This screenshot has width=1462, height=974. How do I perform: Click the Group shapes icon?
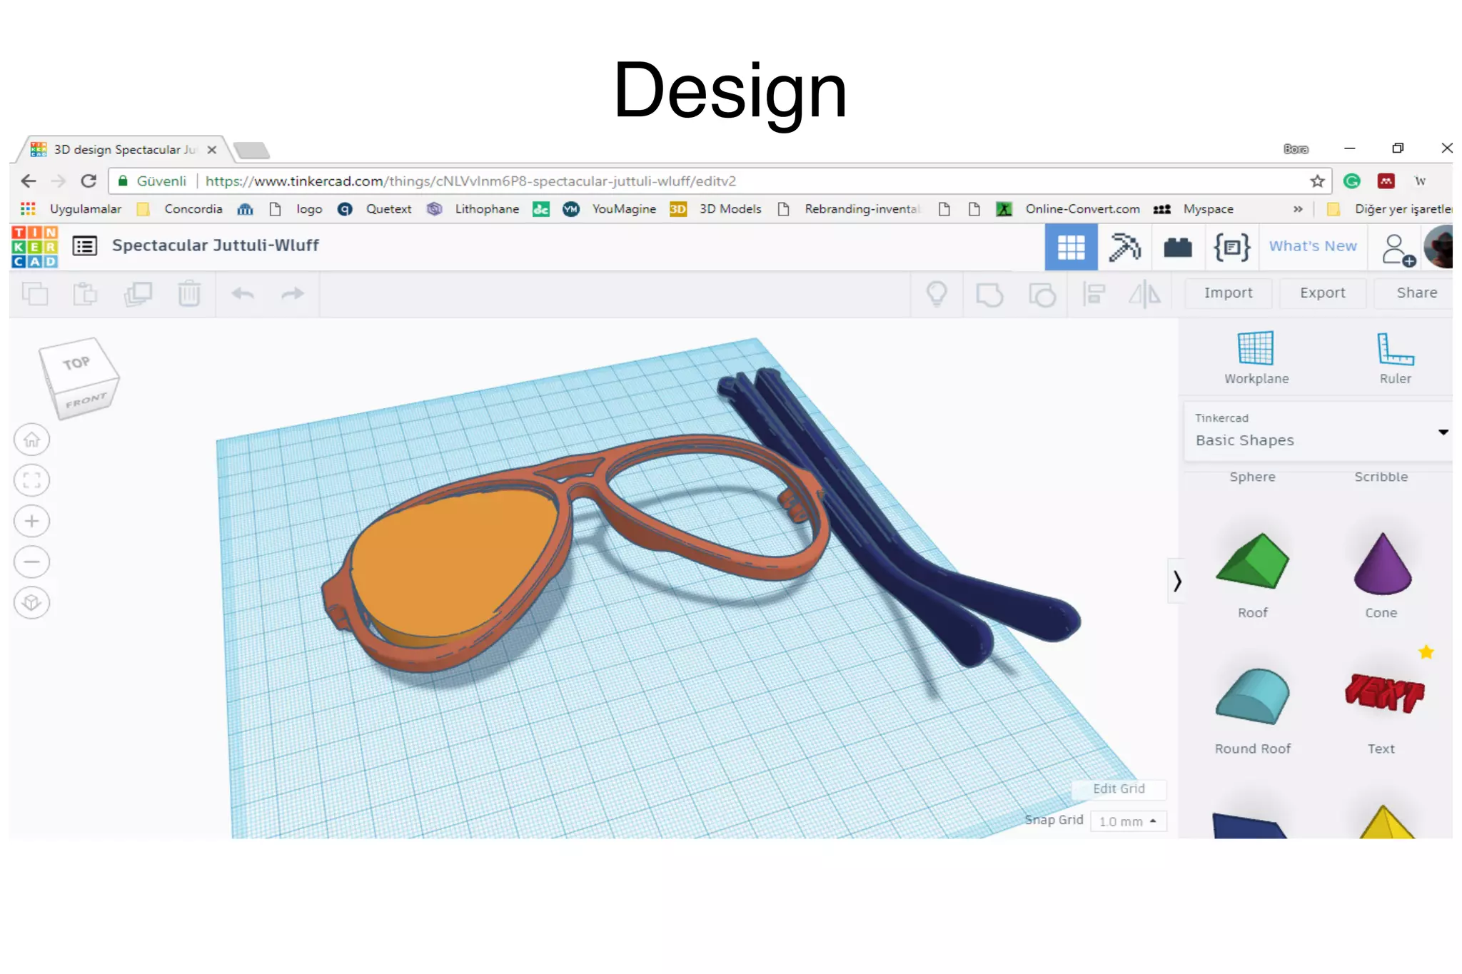point(989,294)
